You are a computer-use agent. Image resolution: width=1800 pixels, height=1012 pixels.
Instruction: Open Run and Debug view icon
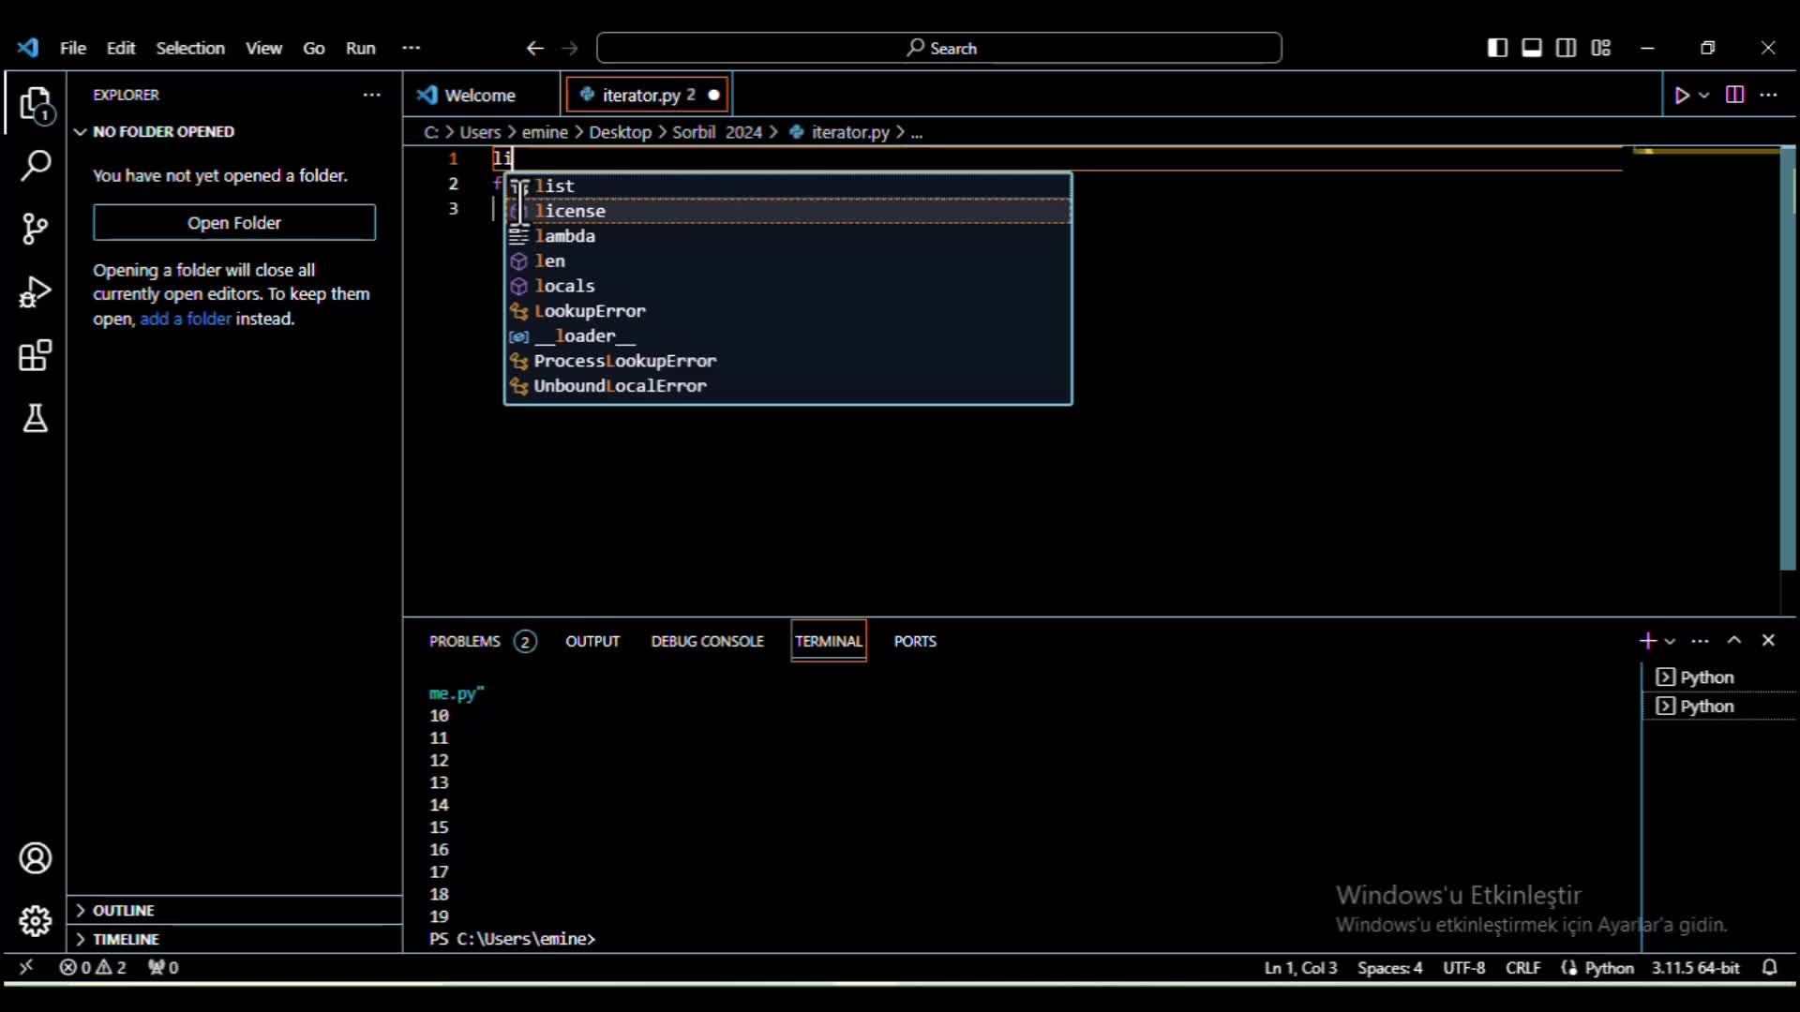[36, 292]
